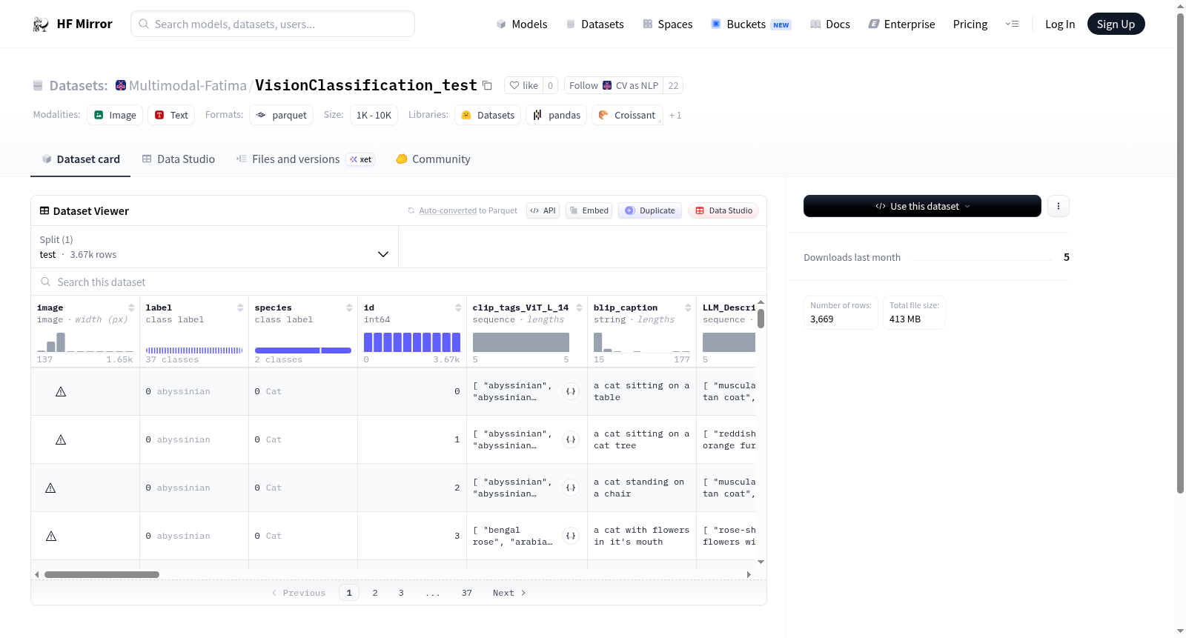This screenshot has width=1186, height=638.
Task: Jump to page 37 of the dataset
Action: [x=467, y=593]
